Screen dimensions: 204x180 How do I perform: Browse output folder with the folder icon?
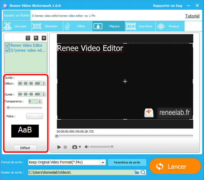tap(137, 172)
